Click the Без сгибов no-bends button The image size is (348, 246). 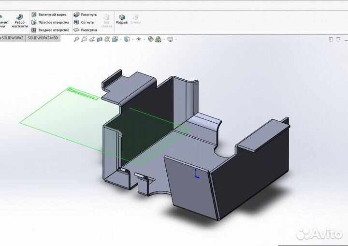[107, 21]
